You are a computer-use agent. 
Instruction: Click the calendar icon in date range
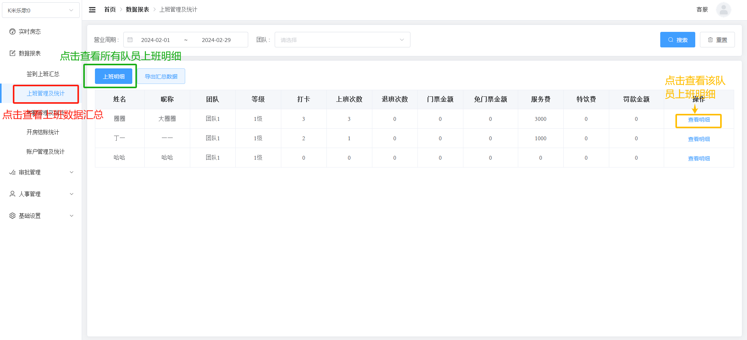tap(130, 40)
